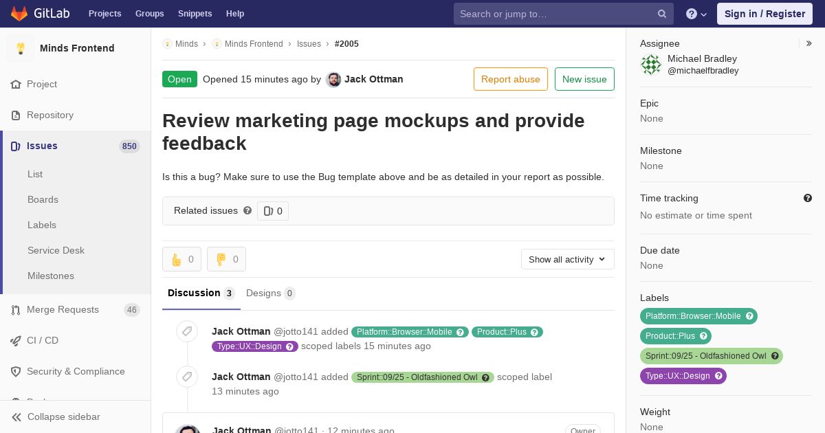Image resolution: width=825 pixels, height=433 pixels.
Task: Click the related issues count badge
Action: pos(273,211)
